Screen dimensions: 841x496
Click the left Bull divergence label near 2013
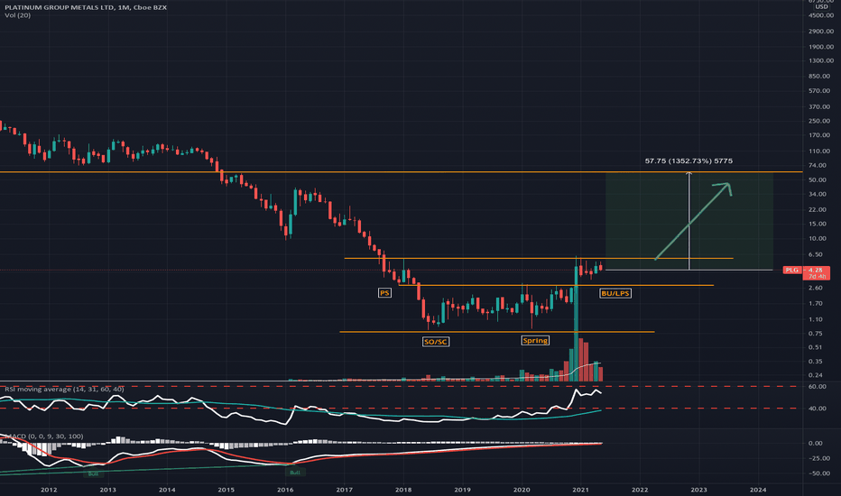(x=93, y=473)
